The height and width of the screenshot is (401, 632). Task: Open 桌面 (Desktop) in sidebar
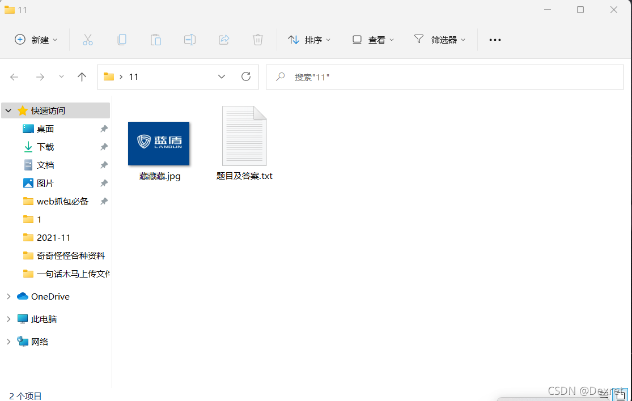click(45, 129)
